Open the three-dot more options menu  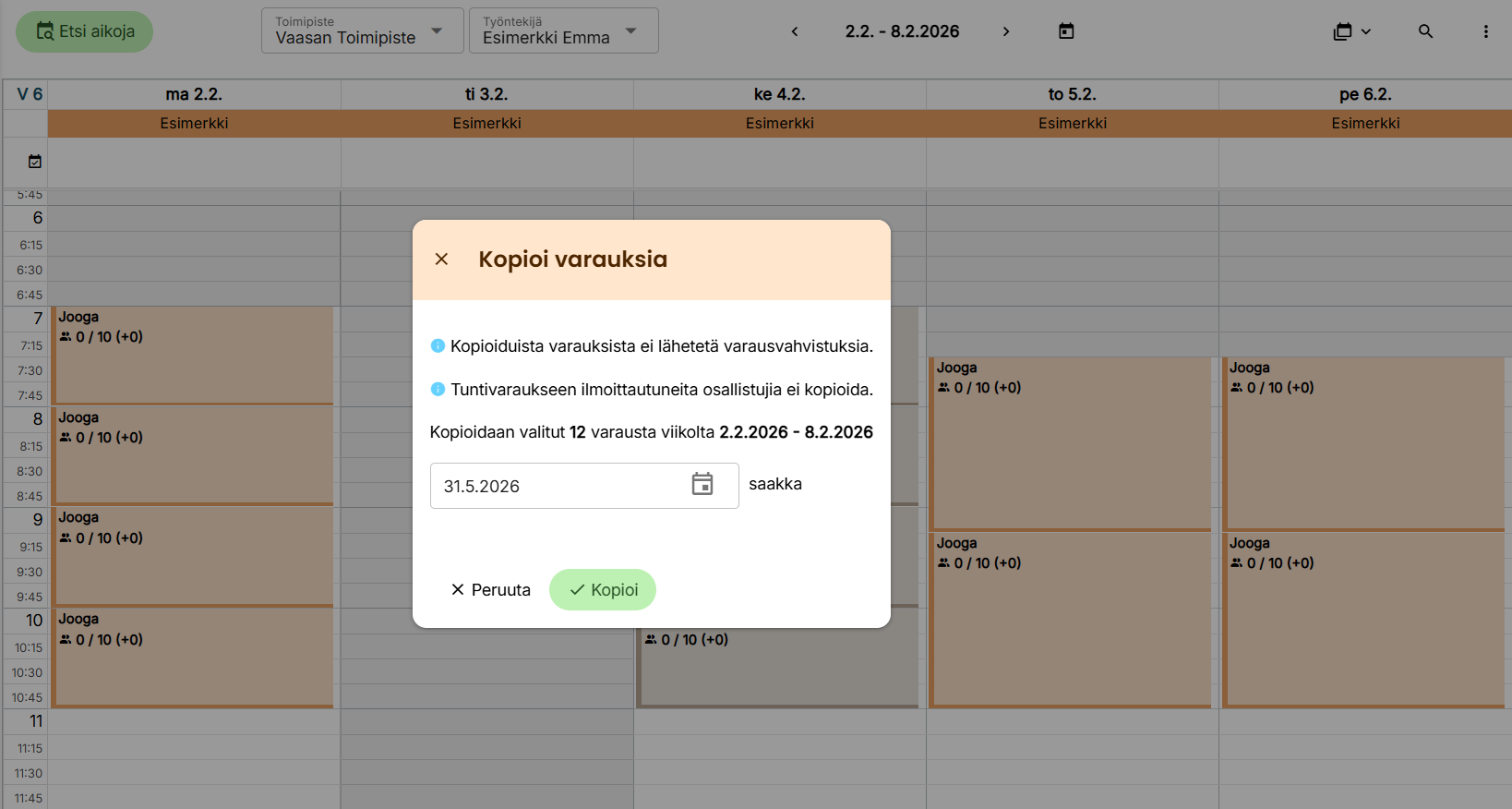(x=1485, y=31)
